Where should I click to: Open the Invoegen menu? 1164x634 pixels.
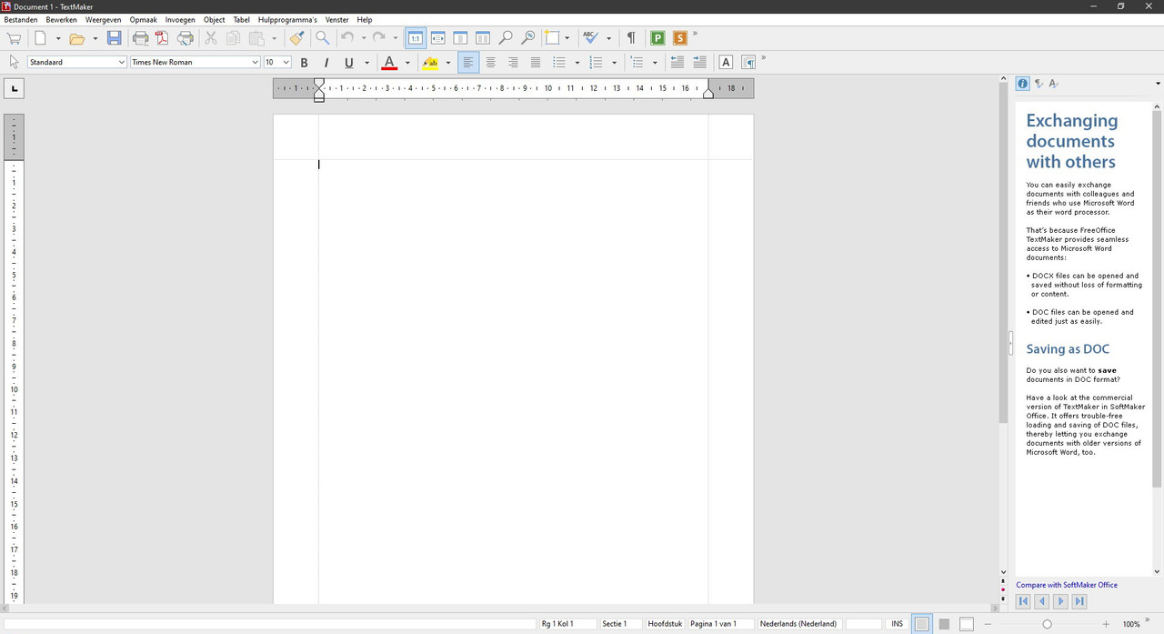[180, 19]
